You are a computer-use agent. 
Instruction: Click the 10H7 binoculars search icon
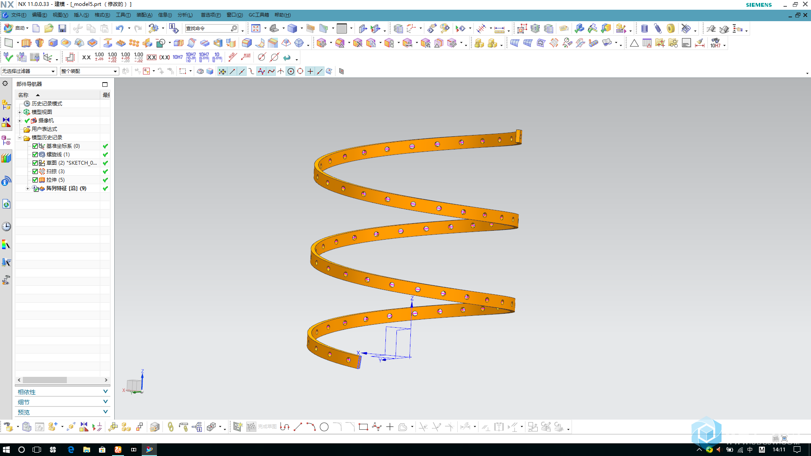pos(715,43)
